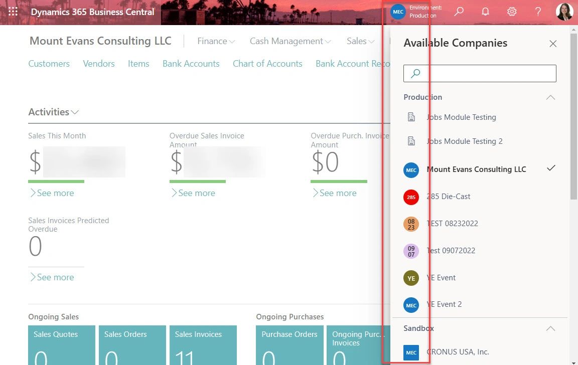
Task: Open the user profile picture
Action: (564, 12)
